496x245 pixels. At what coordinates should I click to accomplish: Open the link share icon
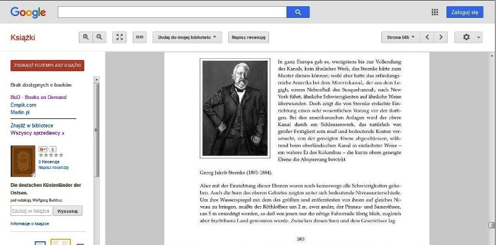tap(139, 37)
